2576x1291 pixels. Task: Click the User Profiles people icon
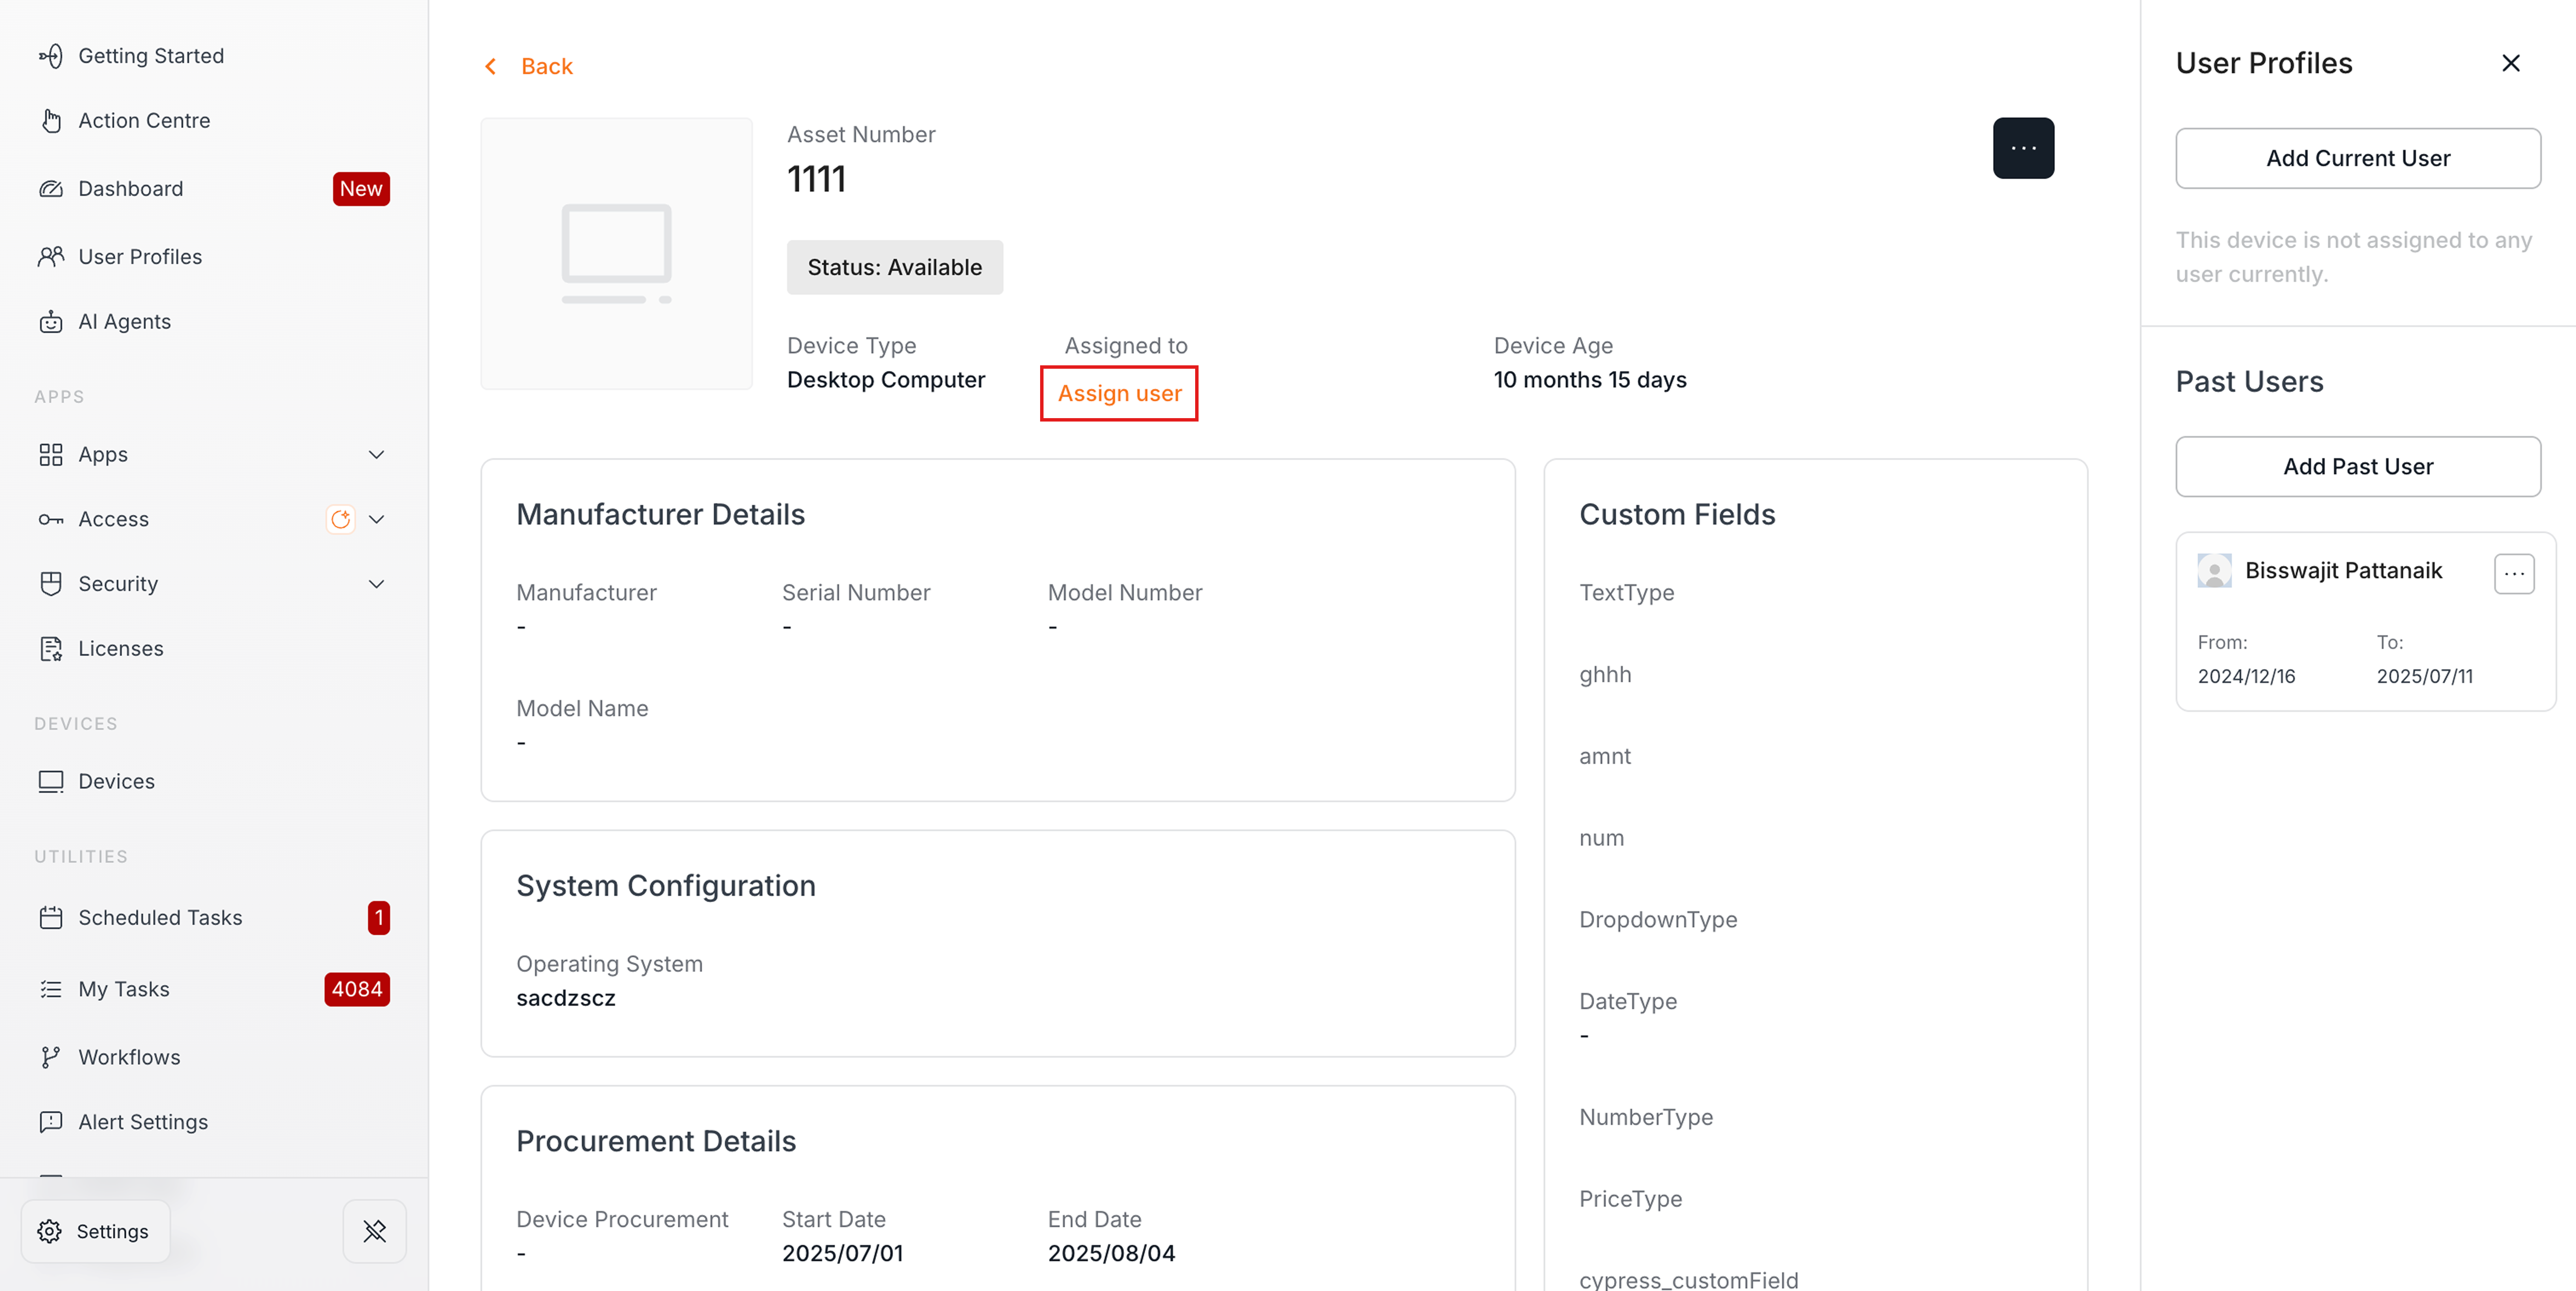[51, 257]
